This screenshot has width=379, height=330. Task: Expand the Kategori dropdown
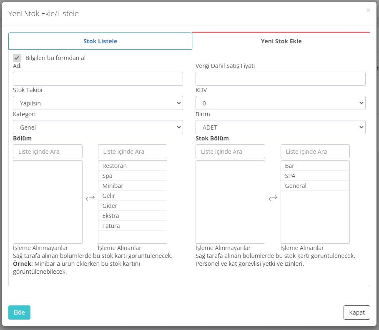pos(98,127)
